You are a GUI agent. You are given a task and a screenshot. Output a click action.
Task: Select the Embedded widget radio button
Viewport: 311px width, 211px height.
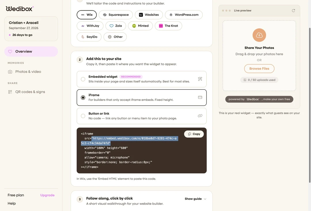point(83,79)
